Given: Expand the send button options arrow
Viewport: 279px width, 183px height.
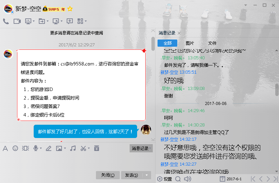Looking at the screenshot, I should pos(147,175).
